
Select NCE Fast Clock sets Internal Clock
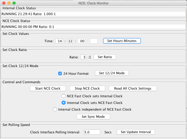(x=64, y=96)
